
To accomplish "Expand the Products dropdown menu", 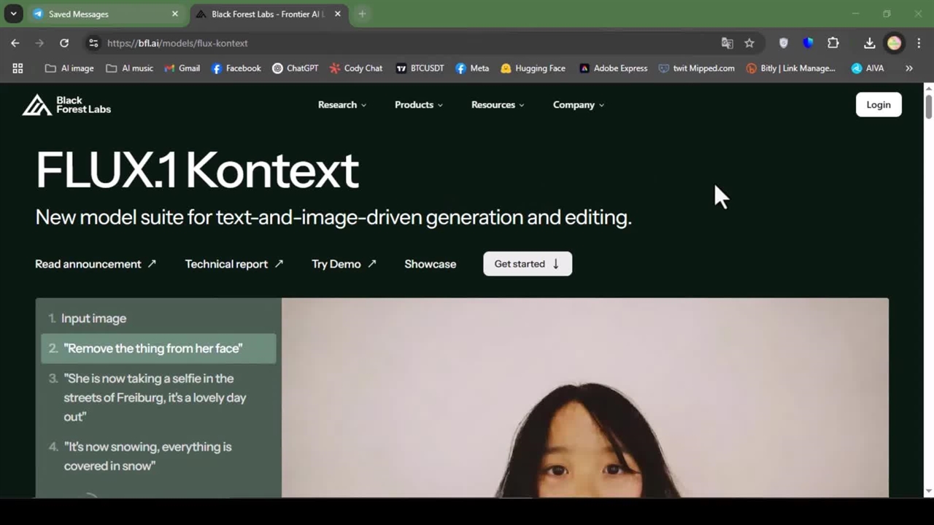I will [x=418, y=105].
